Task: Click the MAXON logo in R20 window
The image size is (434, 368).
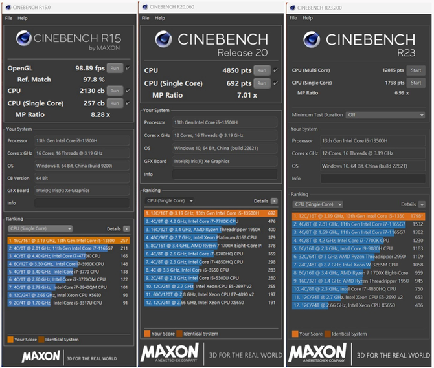Action: [170, 352]
